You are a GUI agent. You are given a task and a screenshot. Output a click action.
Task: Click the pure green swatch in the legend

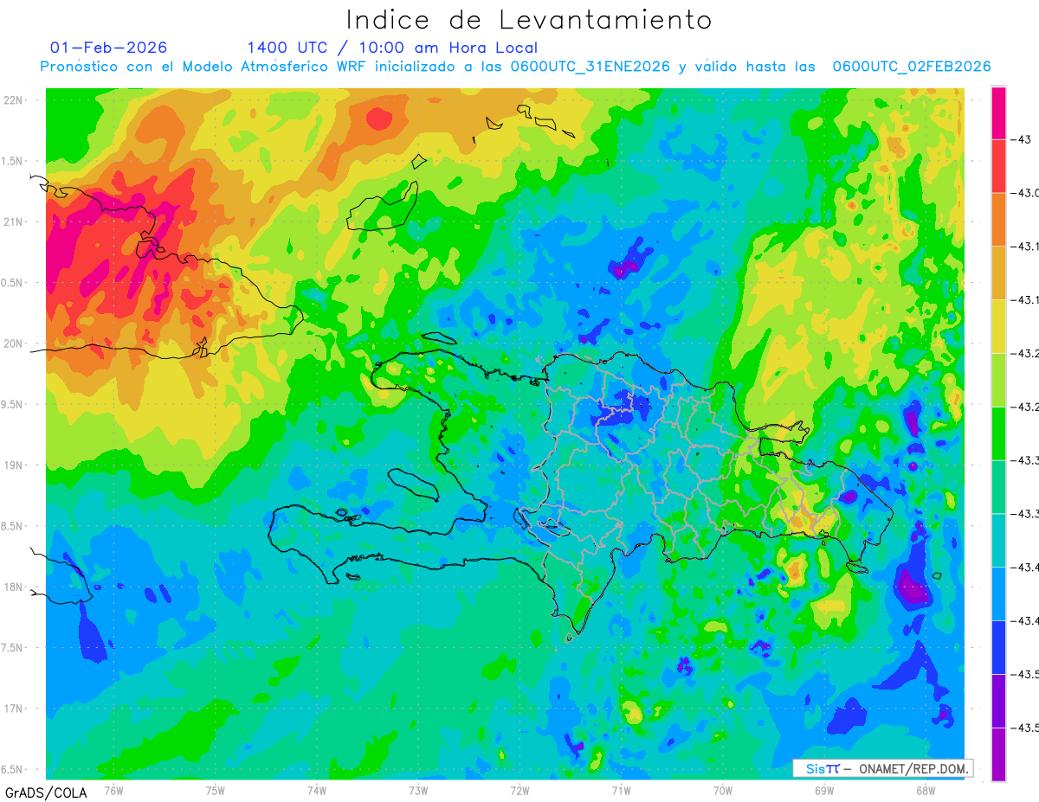click(x=998, y=433)
